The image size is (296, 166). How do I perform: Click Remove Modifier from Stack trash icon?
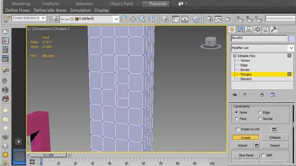click(262, 95)
